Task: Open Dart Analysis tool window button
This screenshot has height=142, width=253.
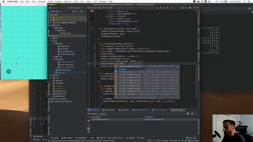Action: click(67, 138)
